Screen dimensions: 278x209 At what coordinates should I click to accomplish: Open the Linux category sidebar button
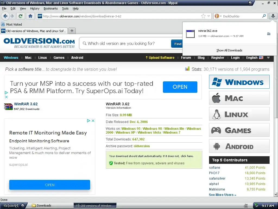tap(239, 114)
